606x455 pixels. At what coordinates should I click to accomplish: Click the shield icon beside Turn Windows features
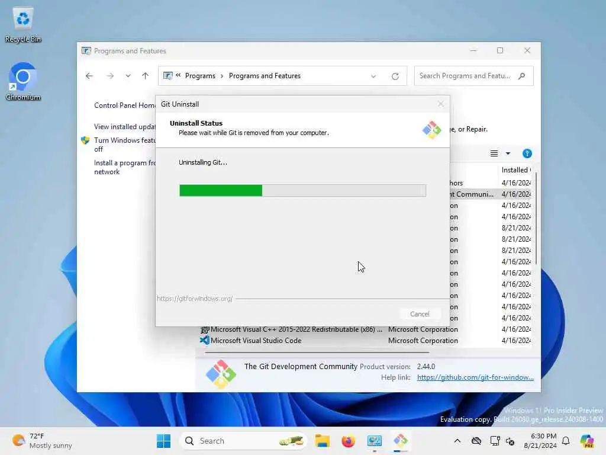85,140
